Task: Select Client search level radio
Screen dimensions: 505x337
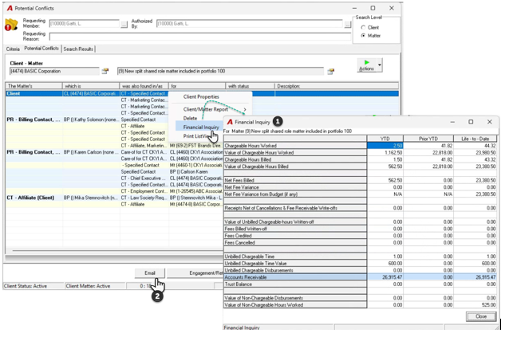Action: click(363, 28)
